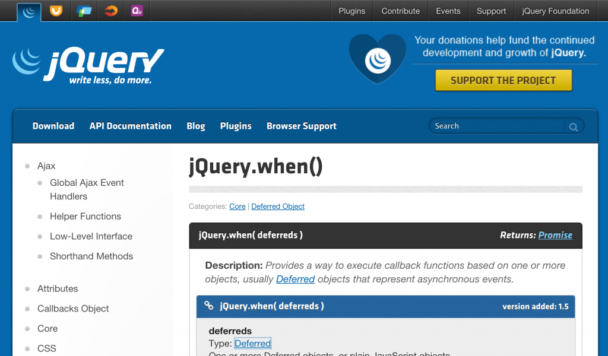Viewport: 608px width, 356px height.
Task: Go to Browser Support nav item
Action: click(301, 126)
